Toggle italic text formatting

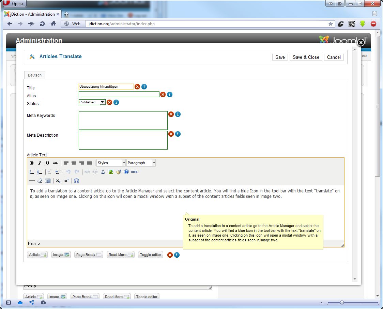pyautogui.click(x=40, y=163)
